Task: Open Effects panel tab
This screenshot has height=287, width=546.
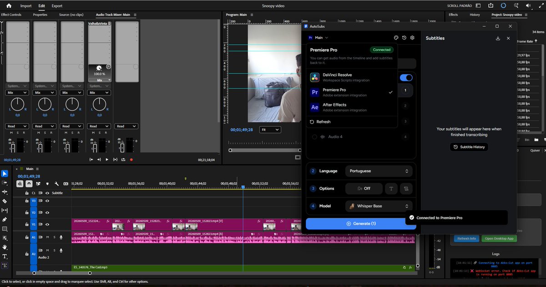Action: point(453,15)
